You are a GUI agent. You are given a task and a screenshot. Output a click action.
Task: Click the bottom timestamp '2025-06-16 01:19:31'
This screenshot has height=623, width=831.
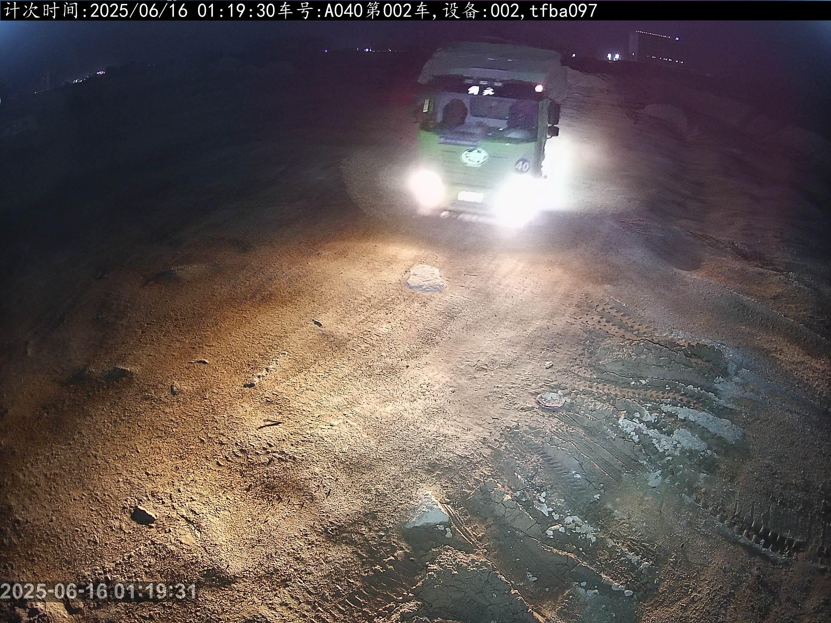(x=98, y=592)
